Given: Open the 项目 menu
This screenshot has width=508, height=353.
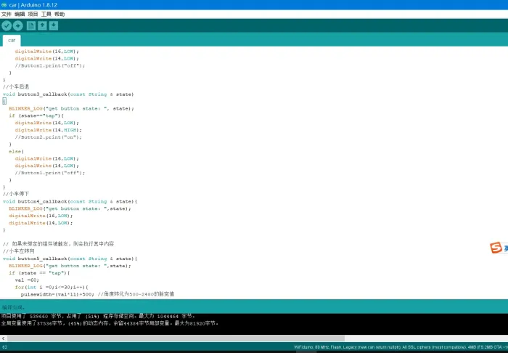Looking at the screenshot, I should point(33,15).
